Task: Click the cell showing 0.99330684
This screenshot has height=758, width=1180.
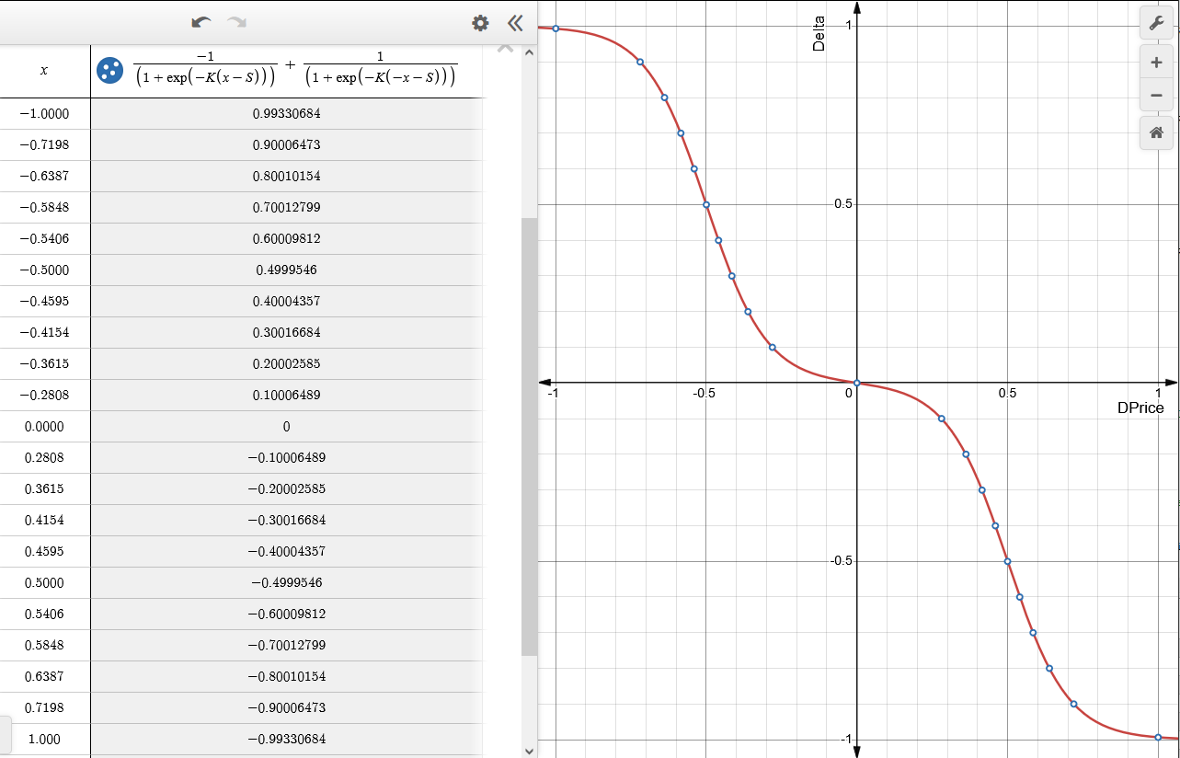Action: [286, 113]
